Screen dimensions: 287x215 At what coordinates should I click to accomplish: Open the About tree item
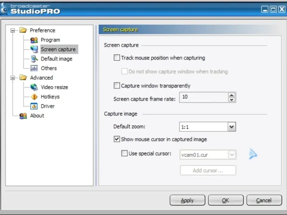point(37,115)
